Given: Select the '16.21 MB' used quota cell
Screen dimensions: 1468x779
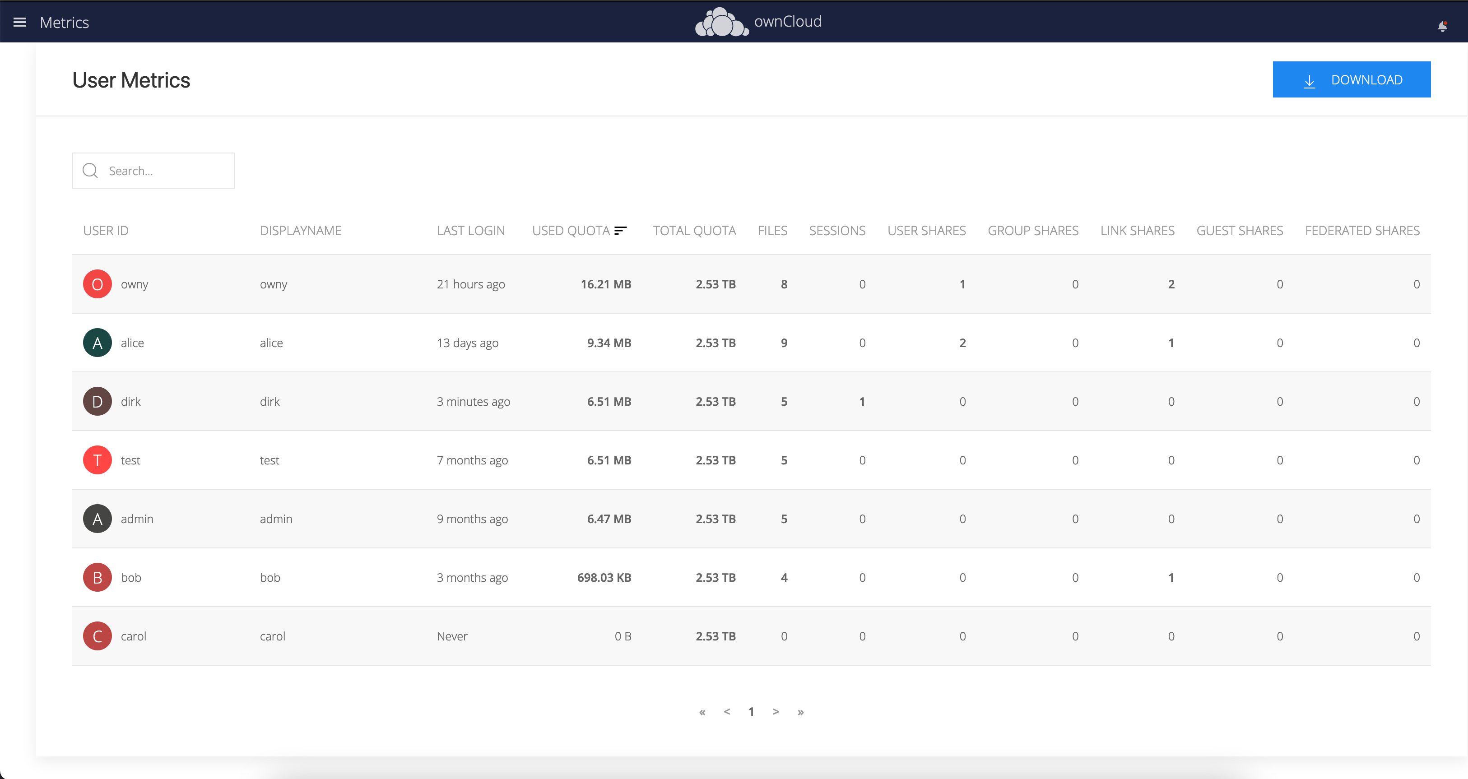Looking at the screenshot, I should [606, 284].
